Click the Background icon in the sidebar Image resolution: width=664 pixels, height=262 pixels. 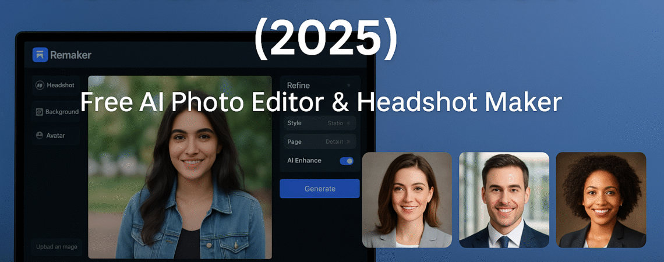(x=40, y=112)
